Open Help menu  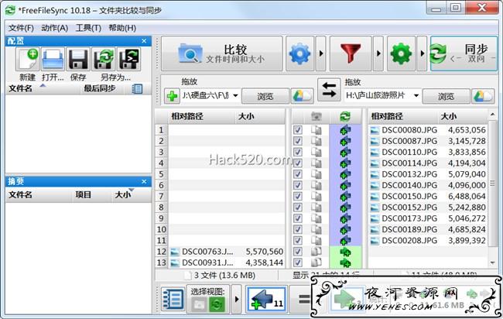[x=122, y=28]
